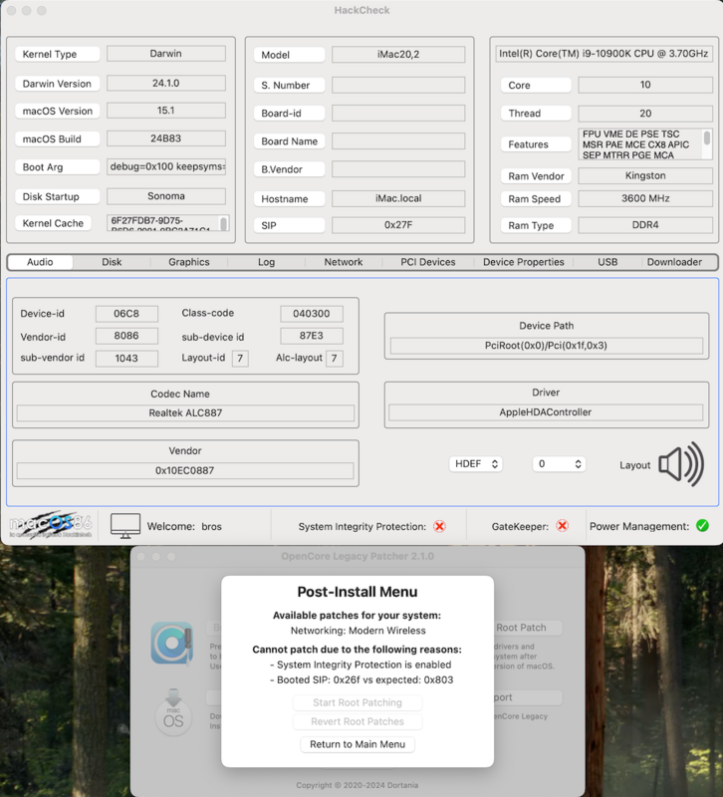Click the B.Vendor empty field
The height and width of the screenshot is (797, 723).
[x=398, y=168]
